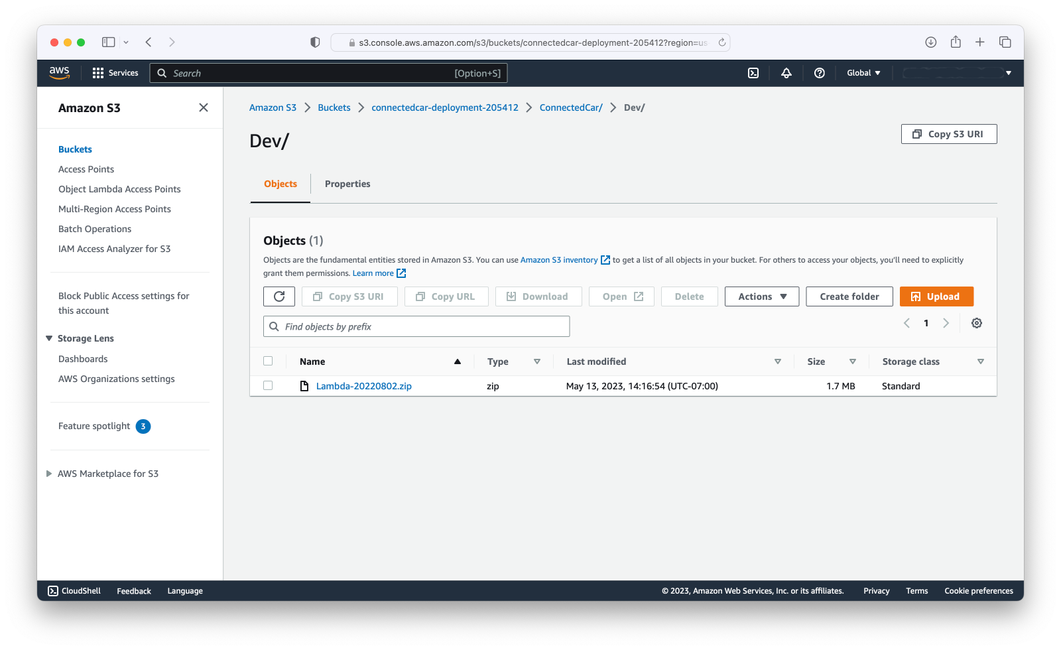Go to the next objects page
The height and width of the screenshot is (650, 1061).
point(946,323)
